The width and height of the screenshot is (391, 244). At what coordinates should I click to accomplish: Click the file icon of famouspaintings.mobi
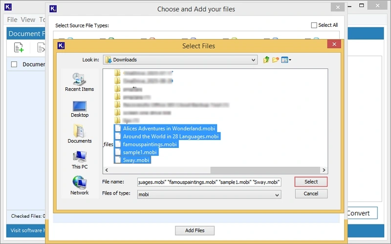pos(118,144)
